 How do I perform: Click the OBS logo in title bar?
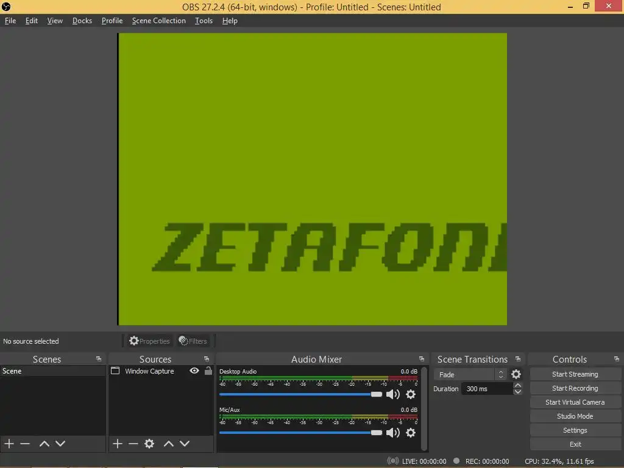6,7
